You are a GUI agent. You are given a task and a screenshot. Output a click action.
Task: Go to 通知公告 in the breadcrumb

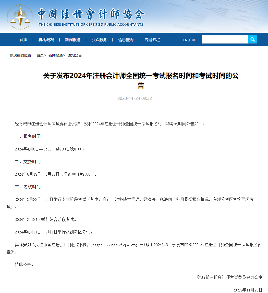75,55
